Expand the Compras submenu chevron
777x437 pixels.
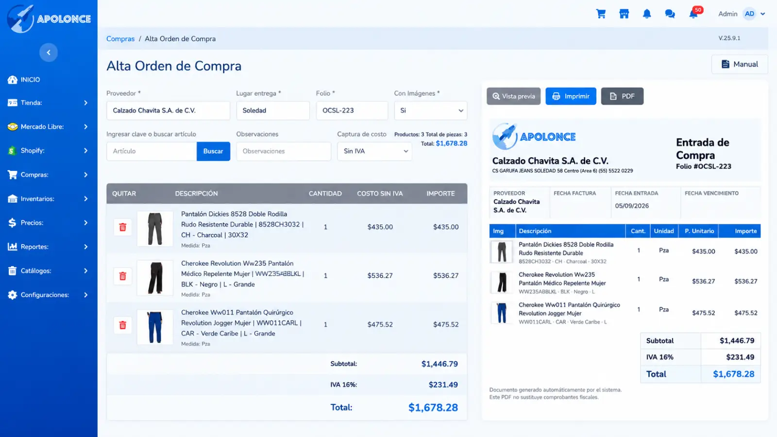tap(85, 175)
